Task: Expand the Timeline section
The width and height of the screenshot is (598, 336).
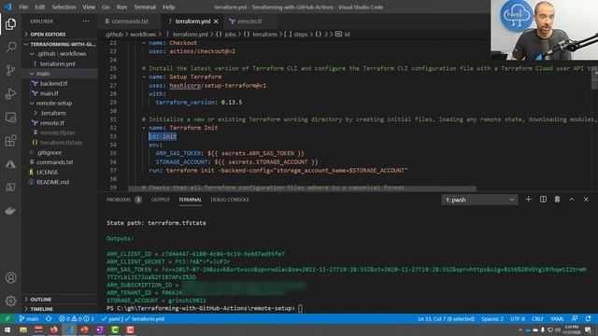Action: 60,309
